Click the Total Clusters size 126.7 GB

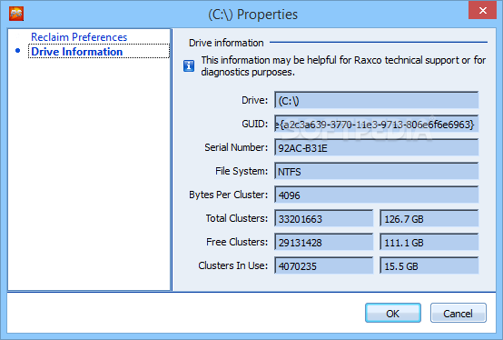(x=429, y=218)
